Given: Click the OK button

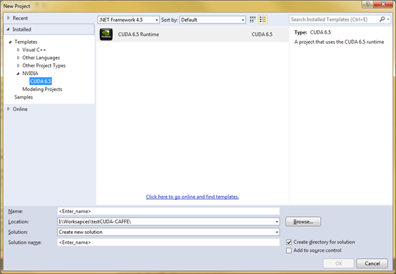Looking at the screenshot, I should click(338, 263).
